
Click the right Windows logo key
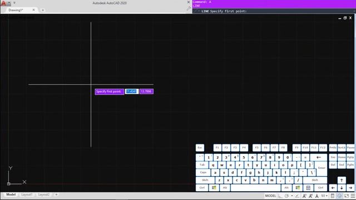[298, 188]
